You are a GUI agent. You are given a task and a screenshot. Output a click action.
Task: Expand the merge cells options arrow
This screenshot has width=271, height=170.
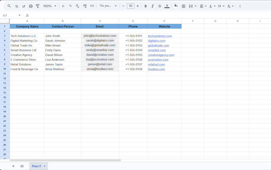(195, 6)
